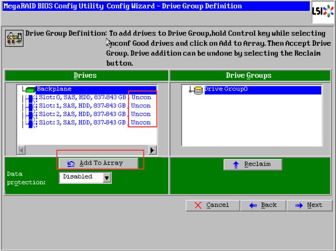Click the Data protection dropdown arrow
This screenshot has height=251, width=336.
point(107,177)
